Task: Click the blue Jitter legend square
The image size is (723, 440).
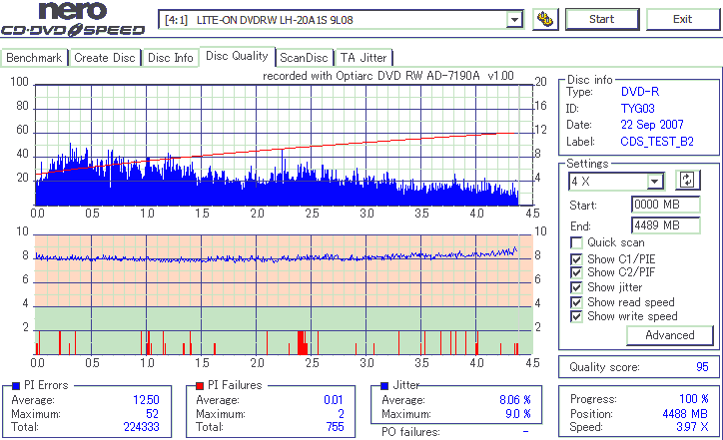Action: 384,386
